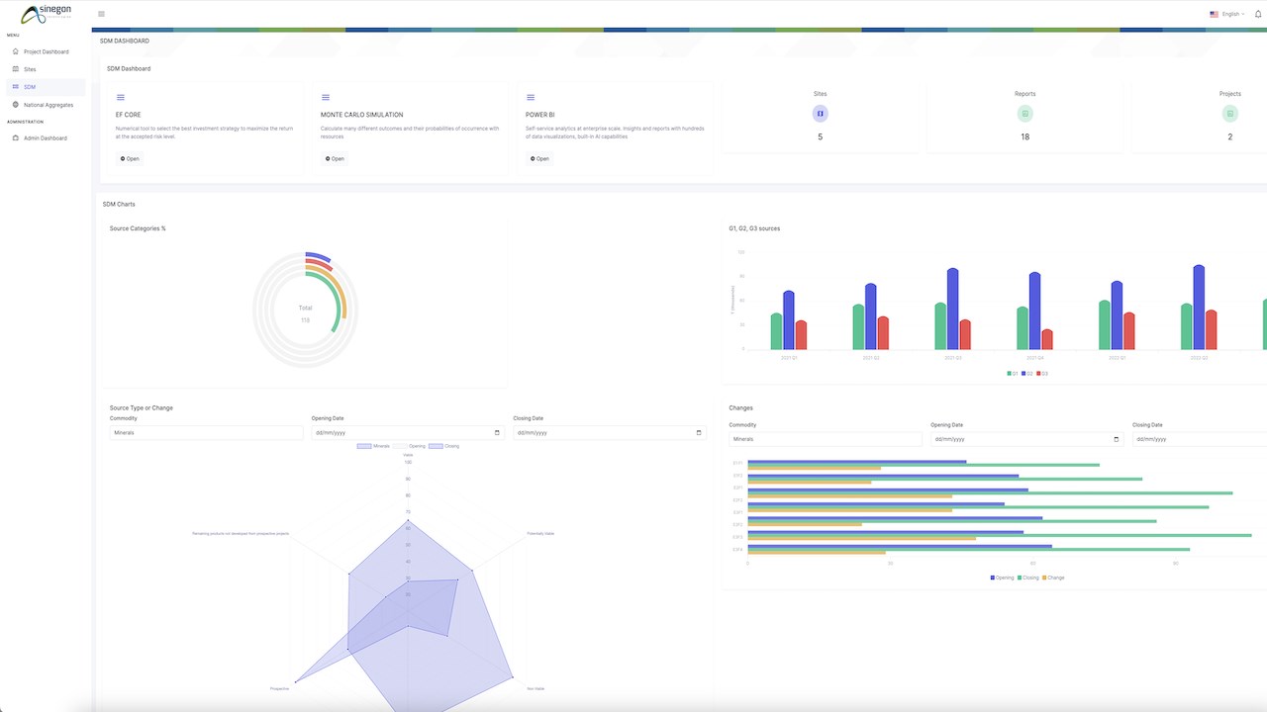The height and width of the screenshot is (712, 1267).
Task: Open calendar picker for Source Type Opening Date
Action: (x=497, y=433)
